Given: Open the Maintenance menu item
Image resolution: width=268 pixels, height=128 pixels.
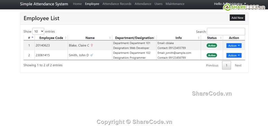Looking at the screenshot, I should (175, 4).
